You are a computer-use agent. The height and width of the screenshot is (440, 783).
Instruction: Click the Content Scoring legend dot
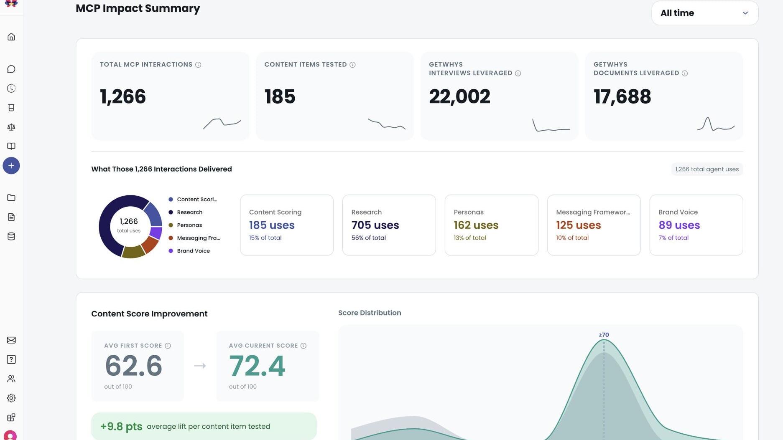click(x=171, y=200)
